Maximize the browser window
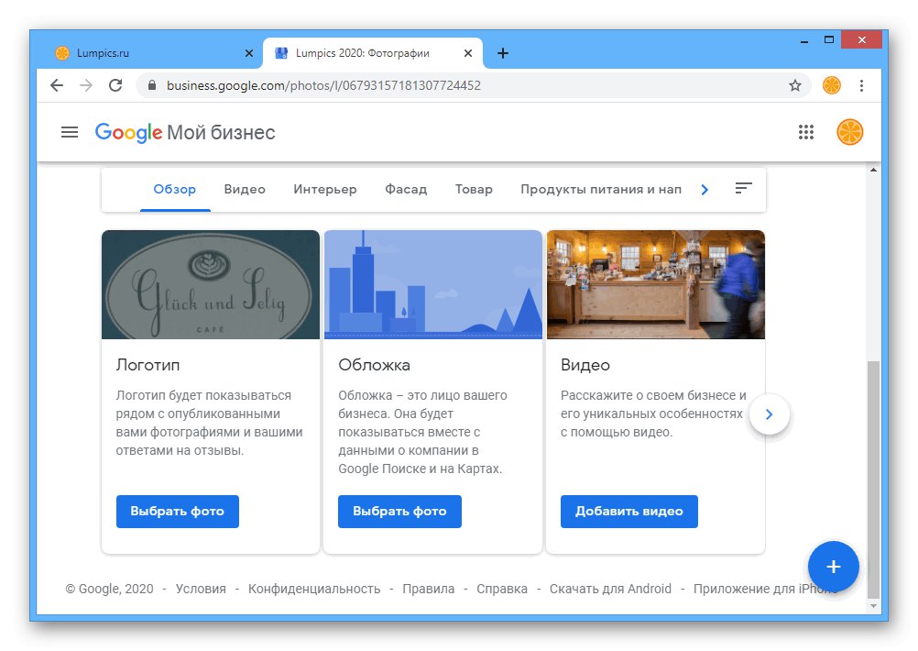The image size is (918, 651). (828, 40)
